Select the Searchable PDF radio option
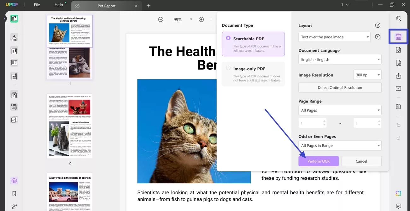The image size is (410, 211). (x=228, y=38)
